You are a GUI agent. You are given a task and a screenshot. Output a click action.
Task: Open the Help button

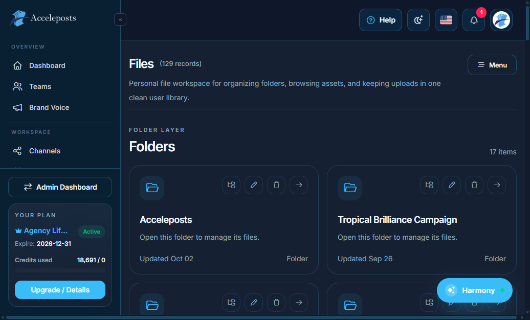pos(381,20)
